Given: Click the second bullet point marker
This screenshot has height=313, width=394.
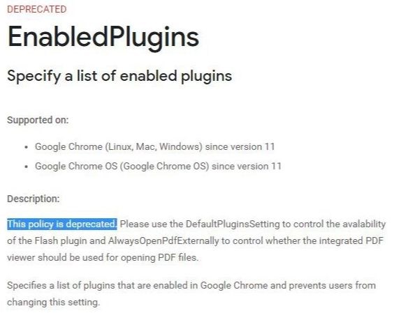Looking at the screenshot, I should 27,167.
